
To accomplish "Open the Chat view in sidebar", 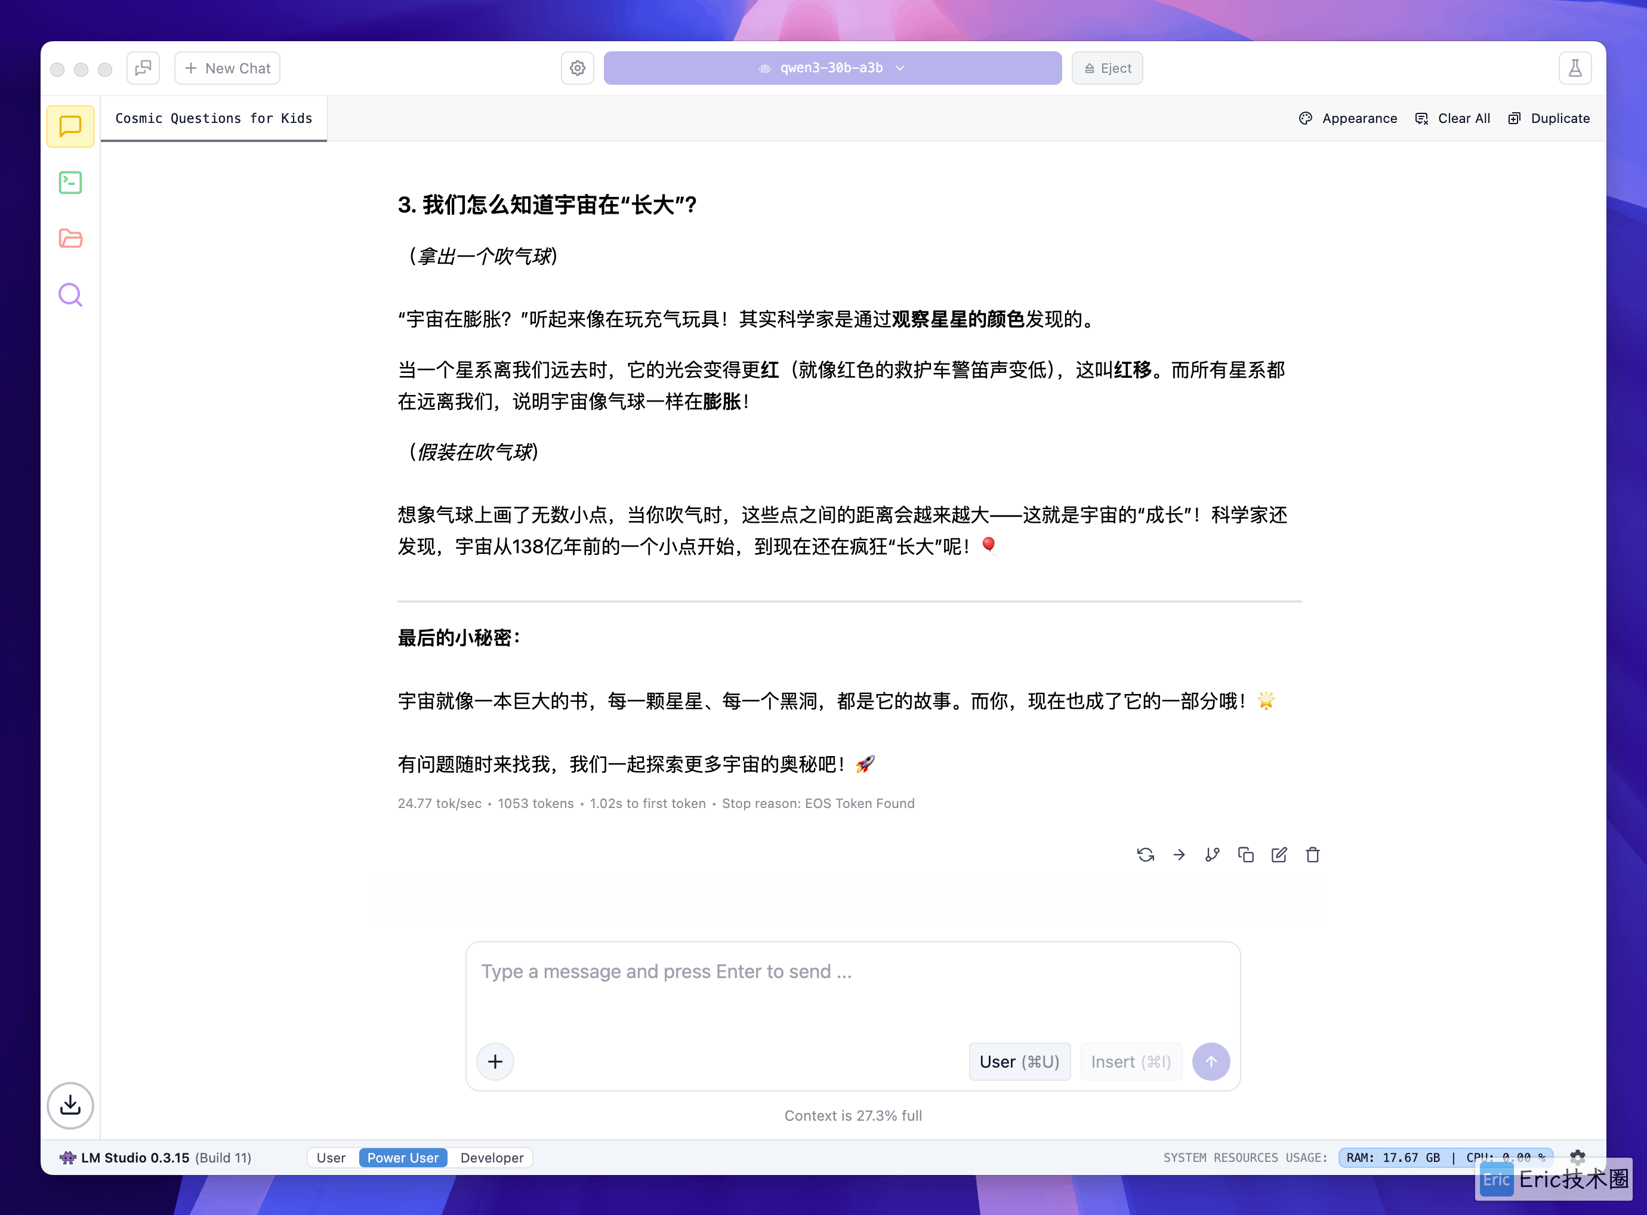I will click(x=70, y=127).
